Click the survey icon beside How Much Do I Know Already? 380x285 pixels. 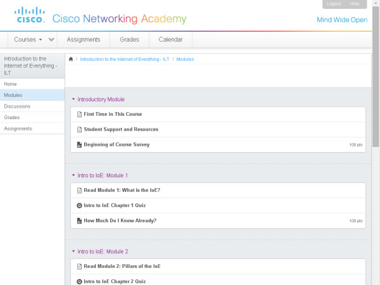79,221
